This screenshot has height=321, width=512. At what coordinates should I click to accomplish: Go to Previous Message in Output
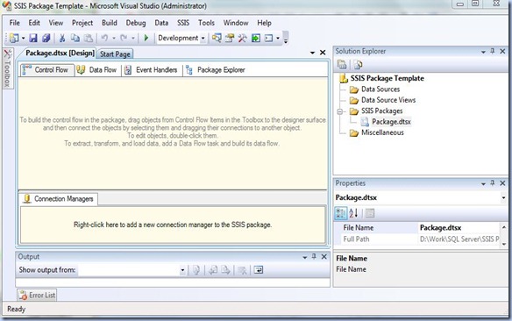click(213, 270)
